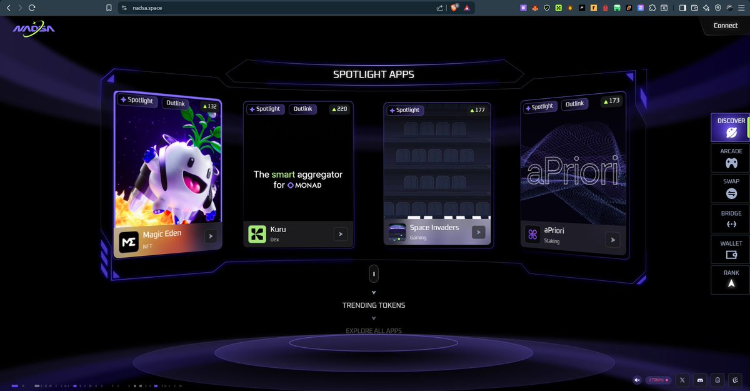Open the green frog face extension
Screen dimensions: 750x391
pos(617,8)
